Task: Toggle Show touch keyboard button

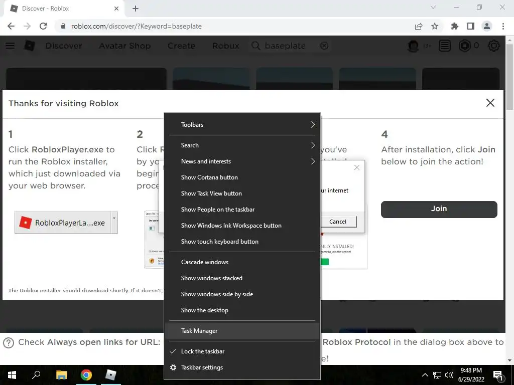Action: pyautogui.click(x=242, y=241)
